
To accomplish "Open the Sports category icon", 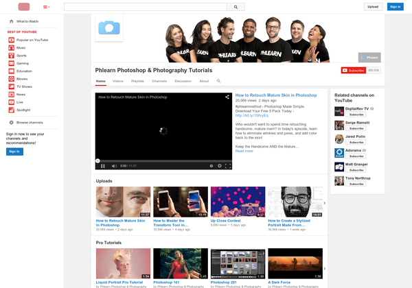I will [x=11, y=56].
